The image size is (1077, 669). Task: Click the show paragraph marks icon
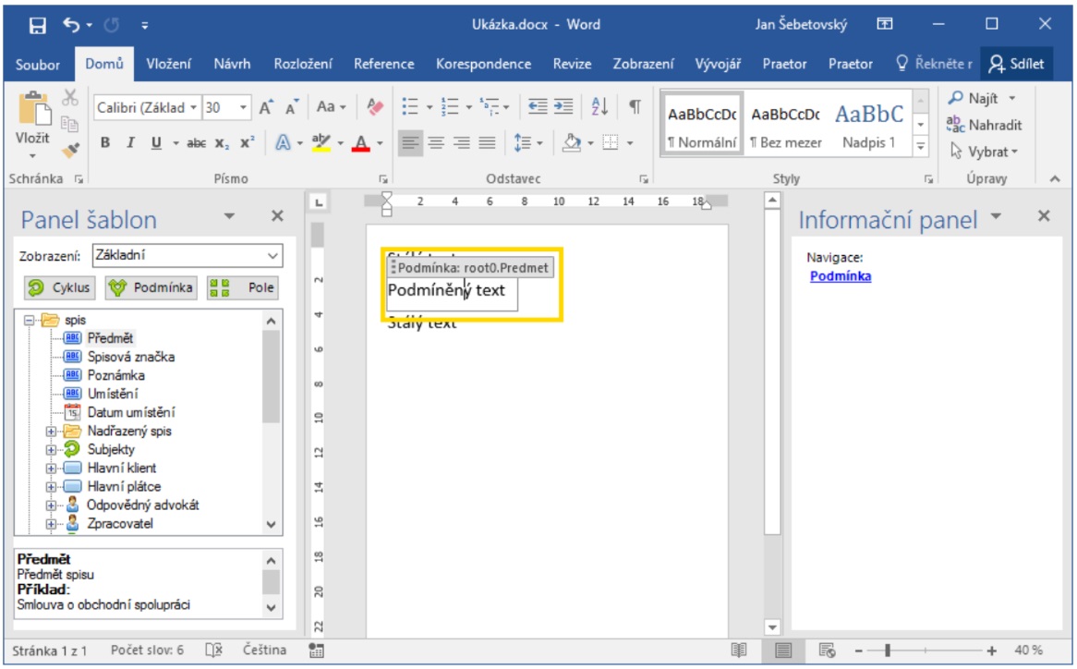pyautogui.click(x=635, y=107)
